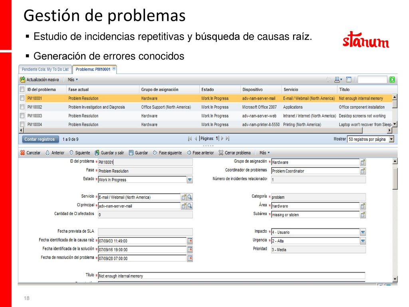Open calendar for Fecha identificada de la solución
This screenshot has width=409, height=307.
(x=190, y=249)
